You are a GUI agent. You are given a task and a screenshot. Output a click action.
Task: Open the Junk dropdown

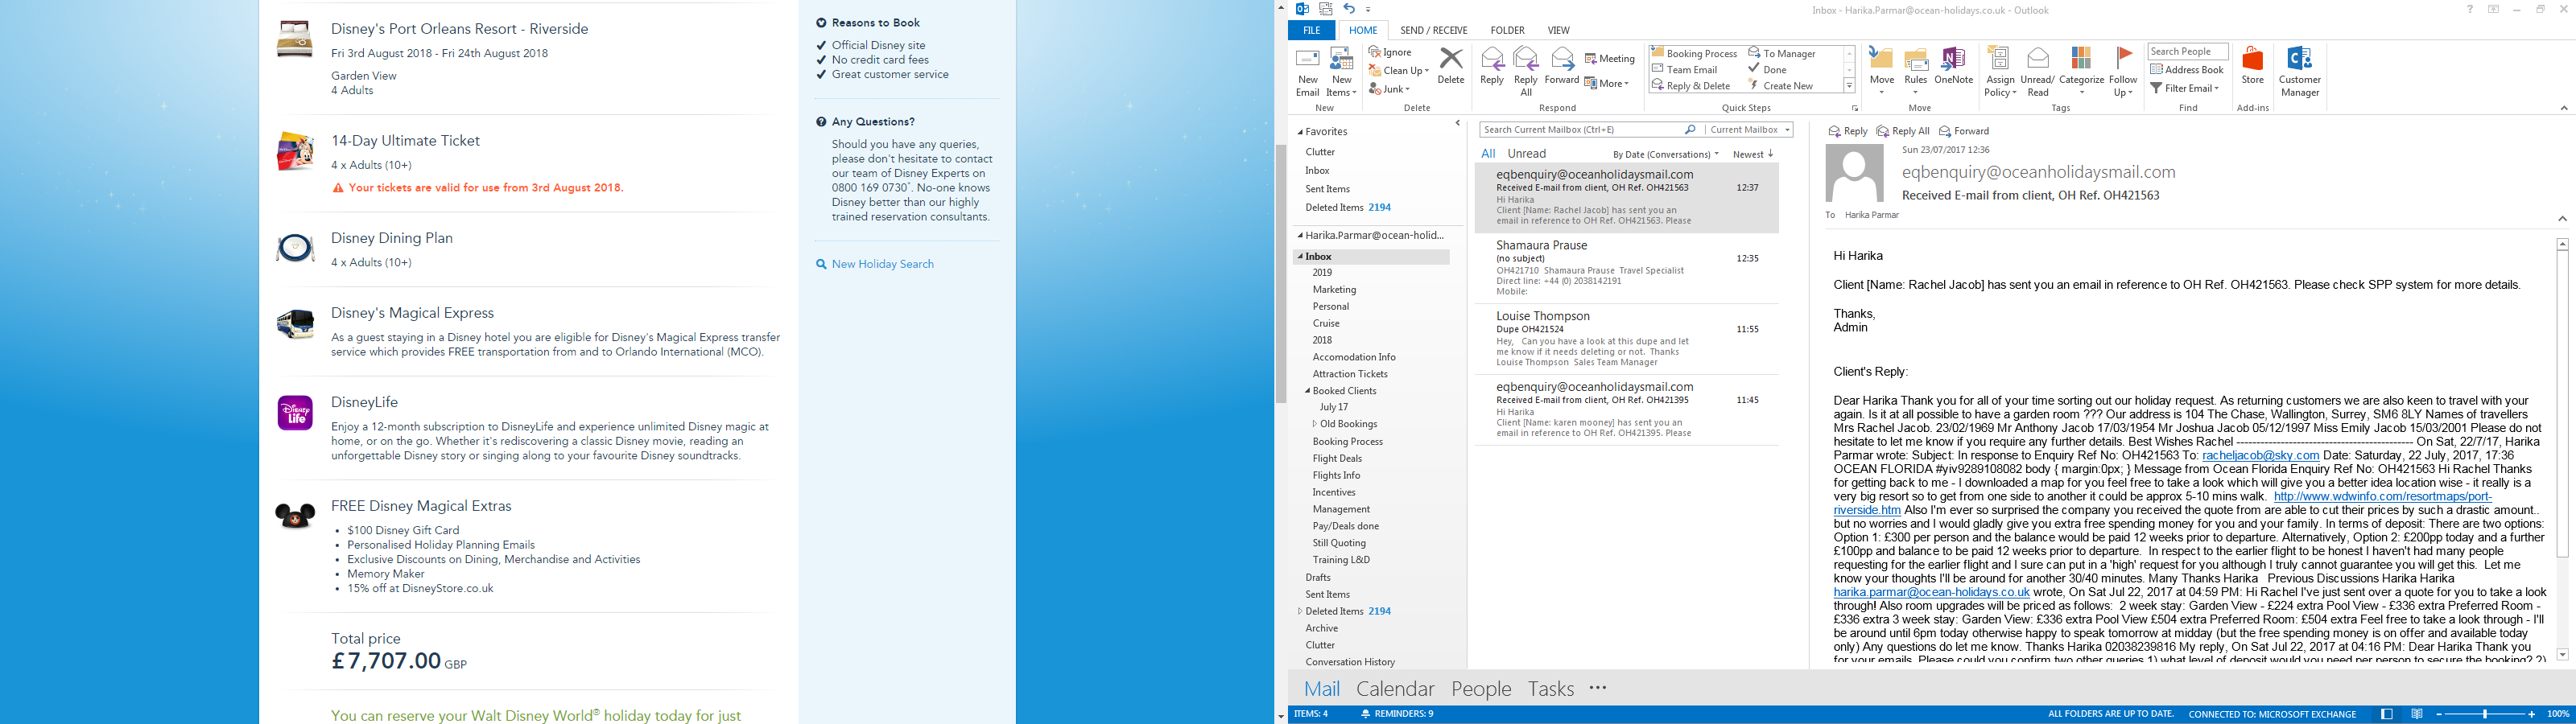click(x=1389, y=89)
